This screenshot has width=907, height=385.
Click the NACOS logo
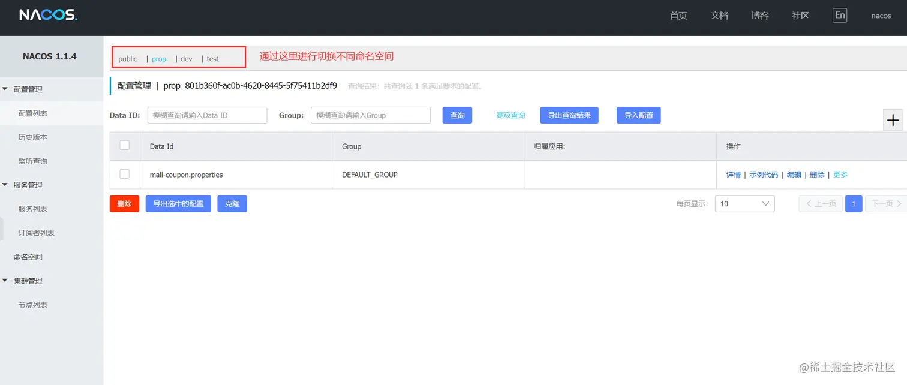[48, 16]
